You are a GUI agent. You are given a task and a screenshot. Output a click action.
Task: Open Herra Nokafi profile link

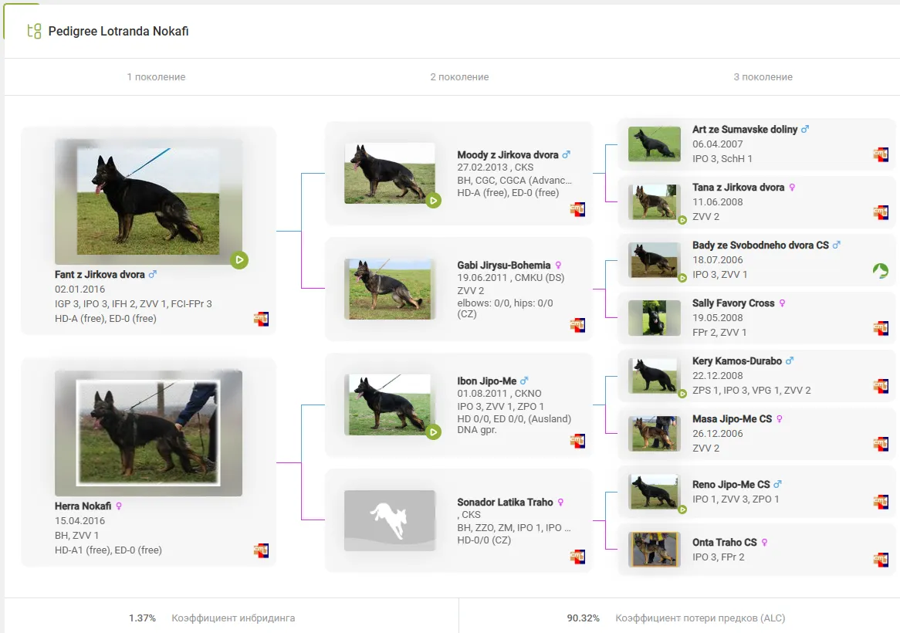click(83, 506)
